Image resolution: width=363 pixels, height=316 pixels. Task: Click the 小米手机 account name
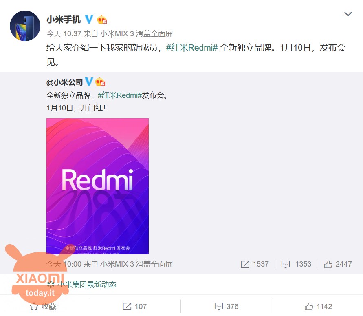click(x=64, y=20)
